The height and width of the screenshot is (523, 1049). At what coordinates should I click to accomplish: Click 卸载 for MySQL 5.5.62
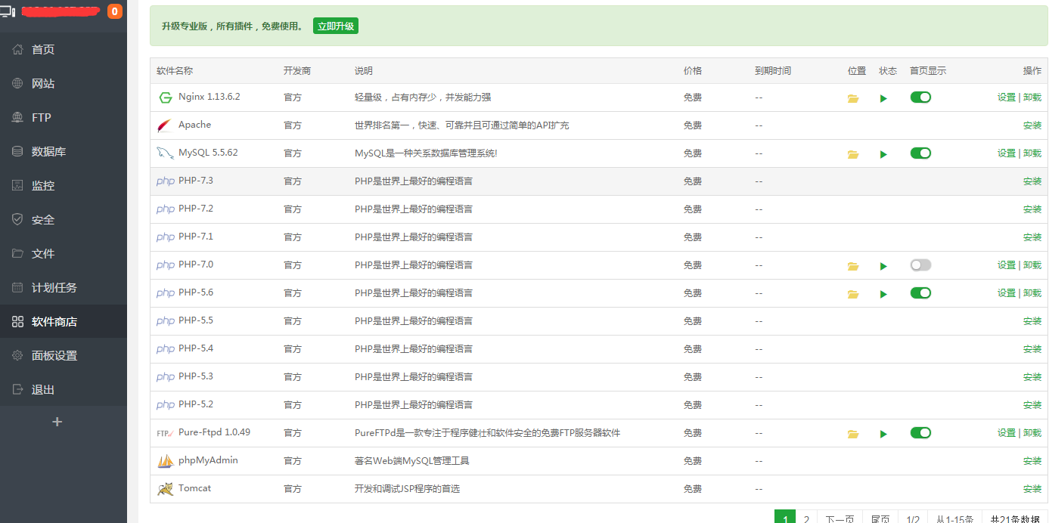click(1032, 153)
